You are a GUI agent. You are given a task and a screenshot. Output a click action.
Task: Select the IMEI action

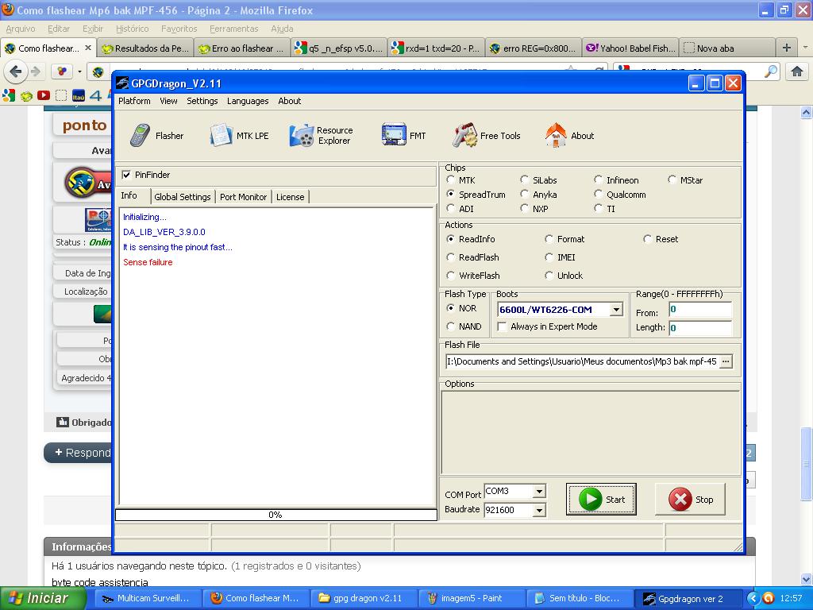pyautogui.click(x=549, y=257)
